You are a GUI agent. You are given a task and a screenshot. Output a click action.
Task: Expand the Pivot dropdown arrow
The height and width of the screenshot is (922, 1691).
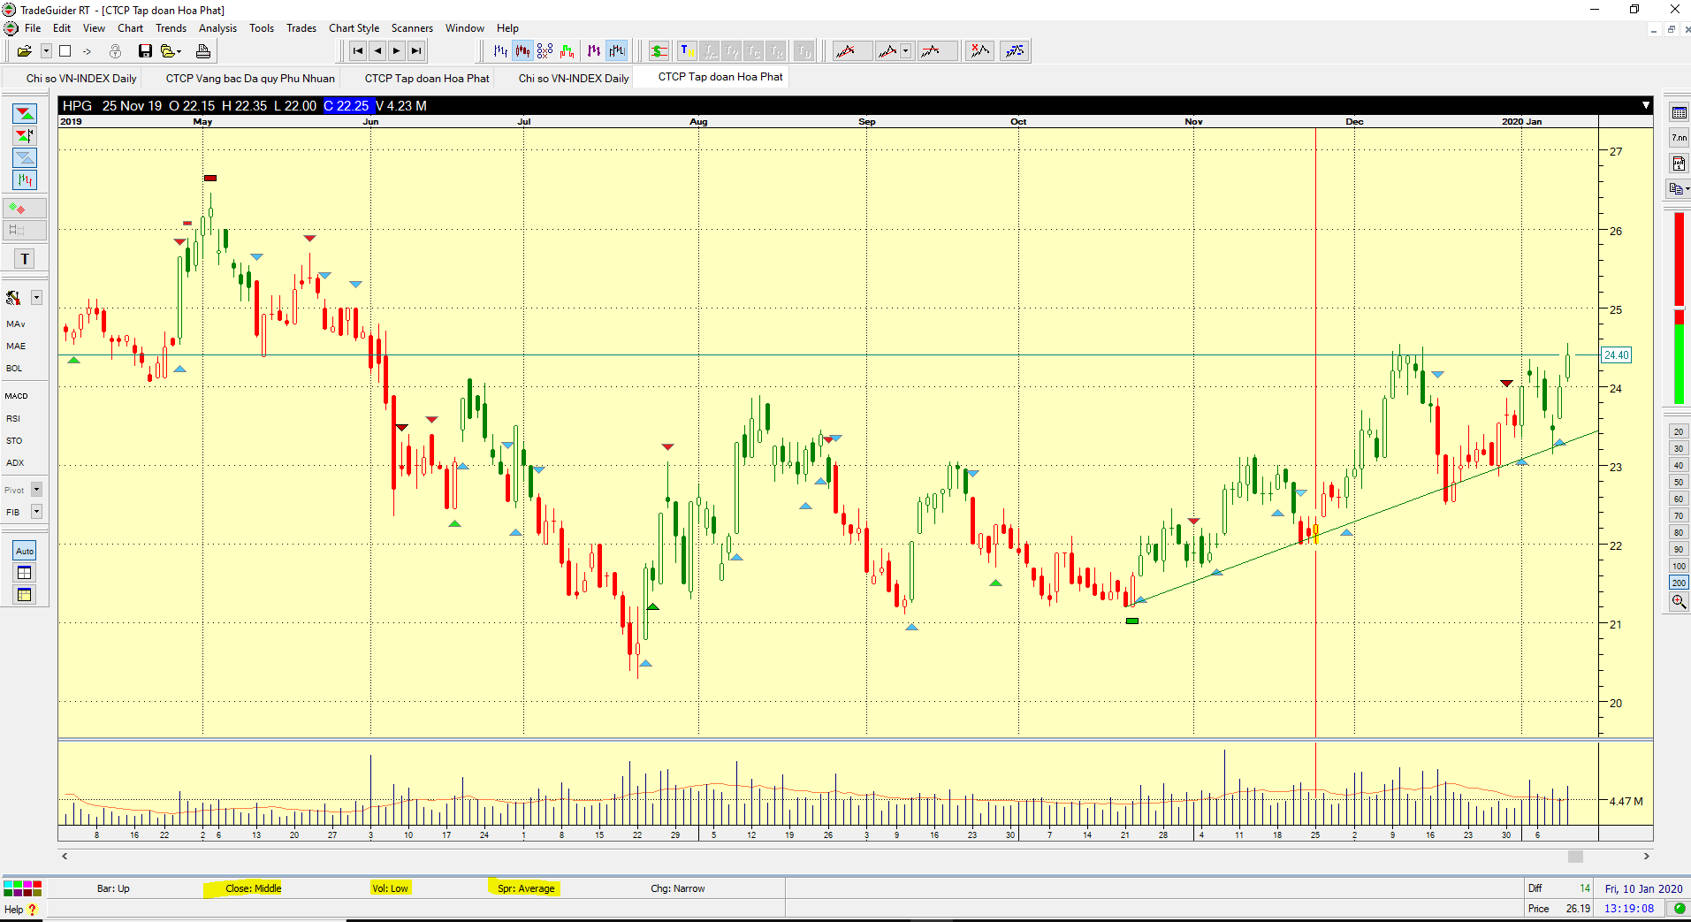point(36,490)
